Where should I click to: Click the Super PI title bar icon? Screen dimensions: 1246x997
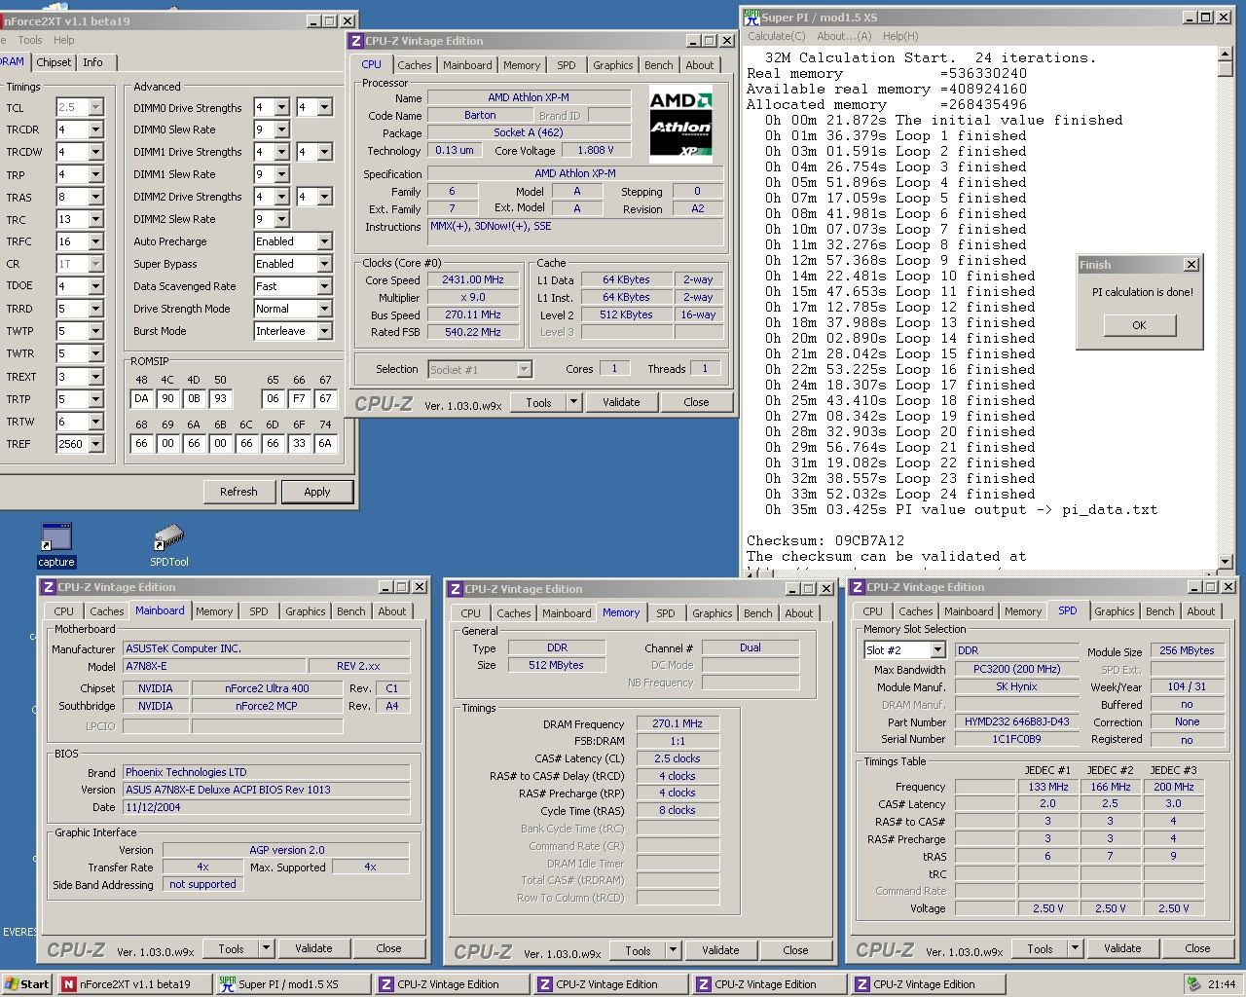pyautogui.click(x=751, y=18)
